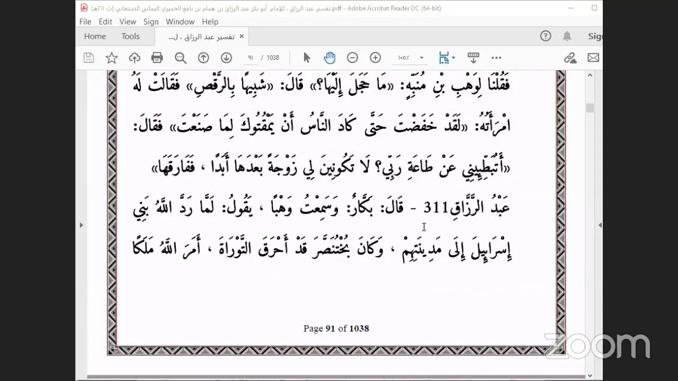The width and height of the screenshot is (678, 381).
Task: Click the share link icon
Action: [570, 58]
